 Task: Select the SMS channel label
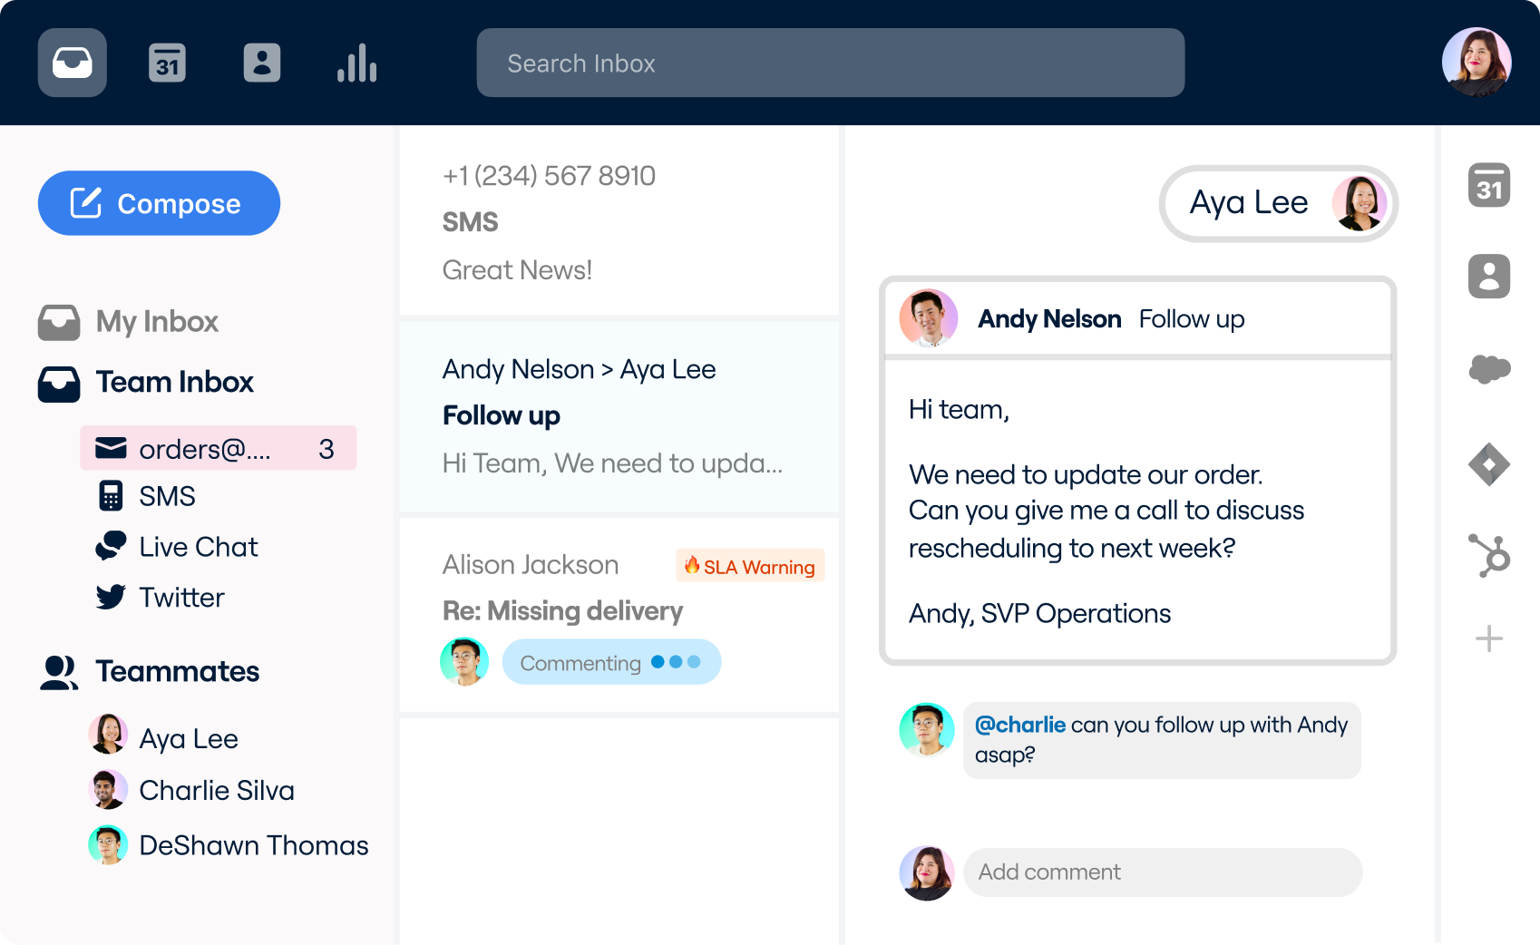pos(167,496)
